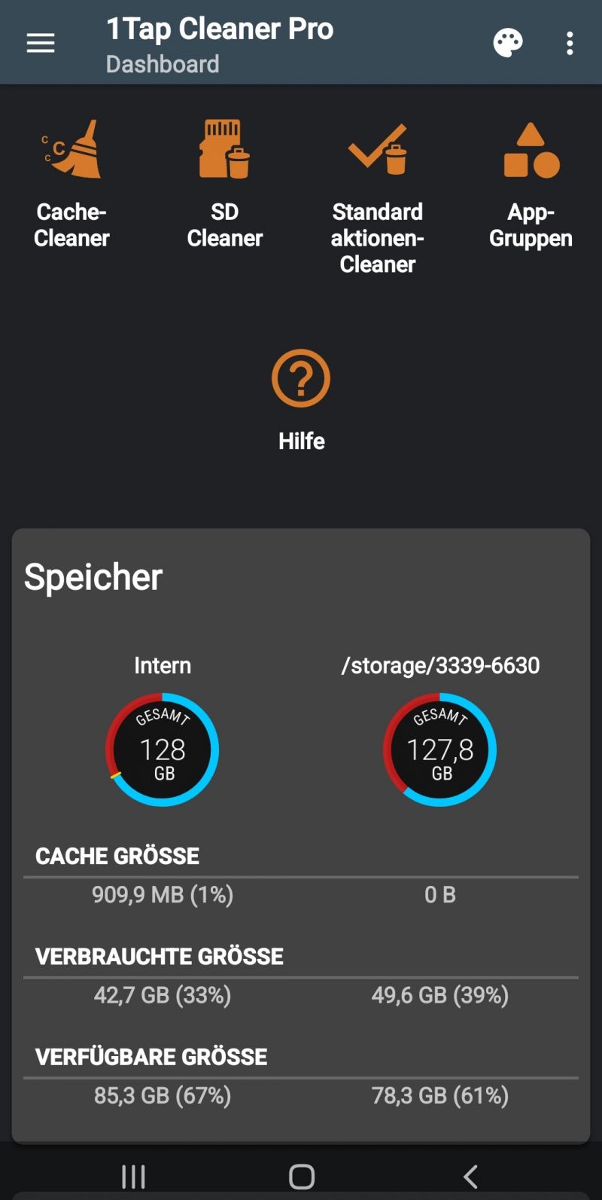
Task: Tap the Intern storage ring chart
Action: coord(163,750)
